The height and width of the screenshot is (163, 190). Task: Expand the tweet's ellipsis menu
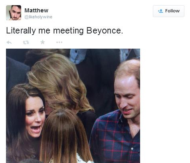coord(59,42)
